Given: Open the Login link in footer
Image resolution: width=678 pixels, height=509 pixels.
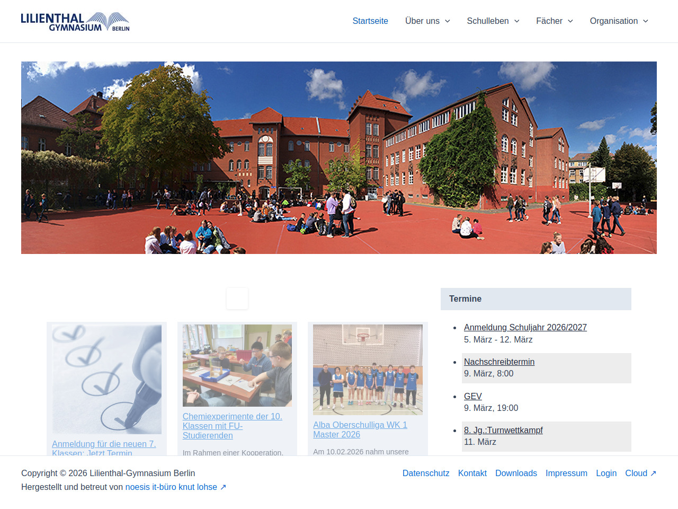Looking at the screenshot, I should 606,473.
